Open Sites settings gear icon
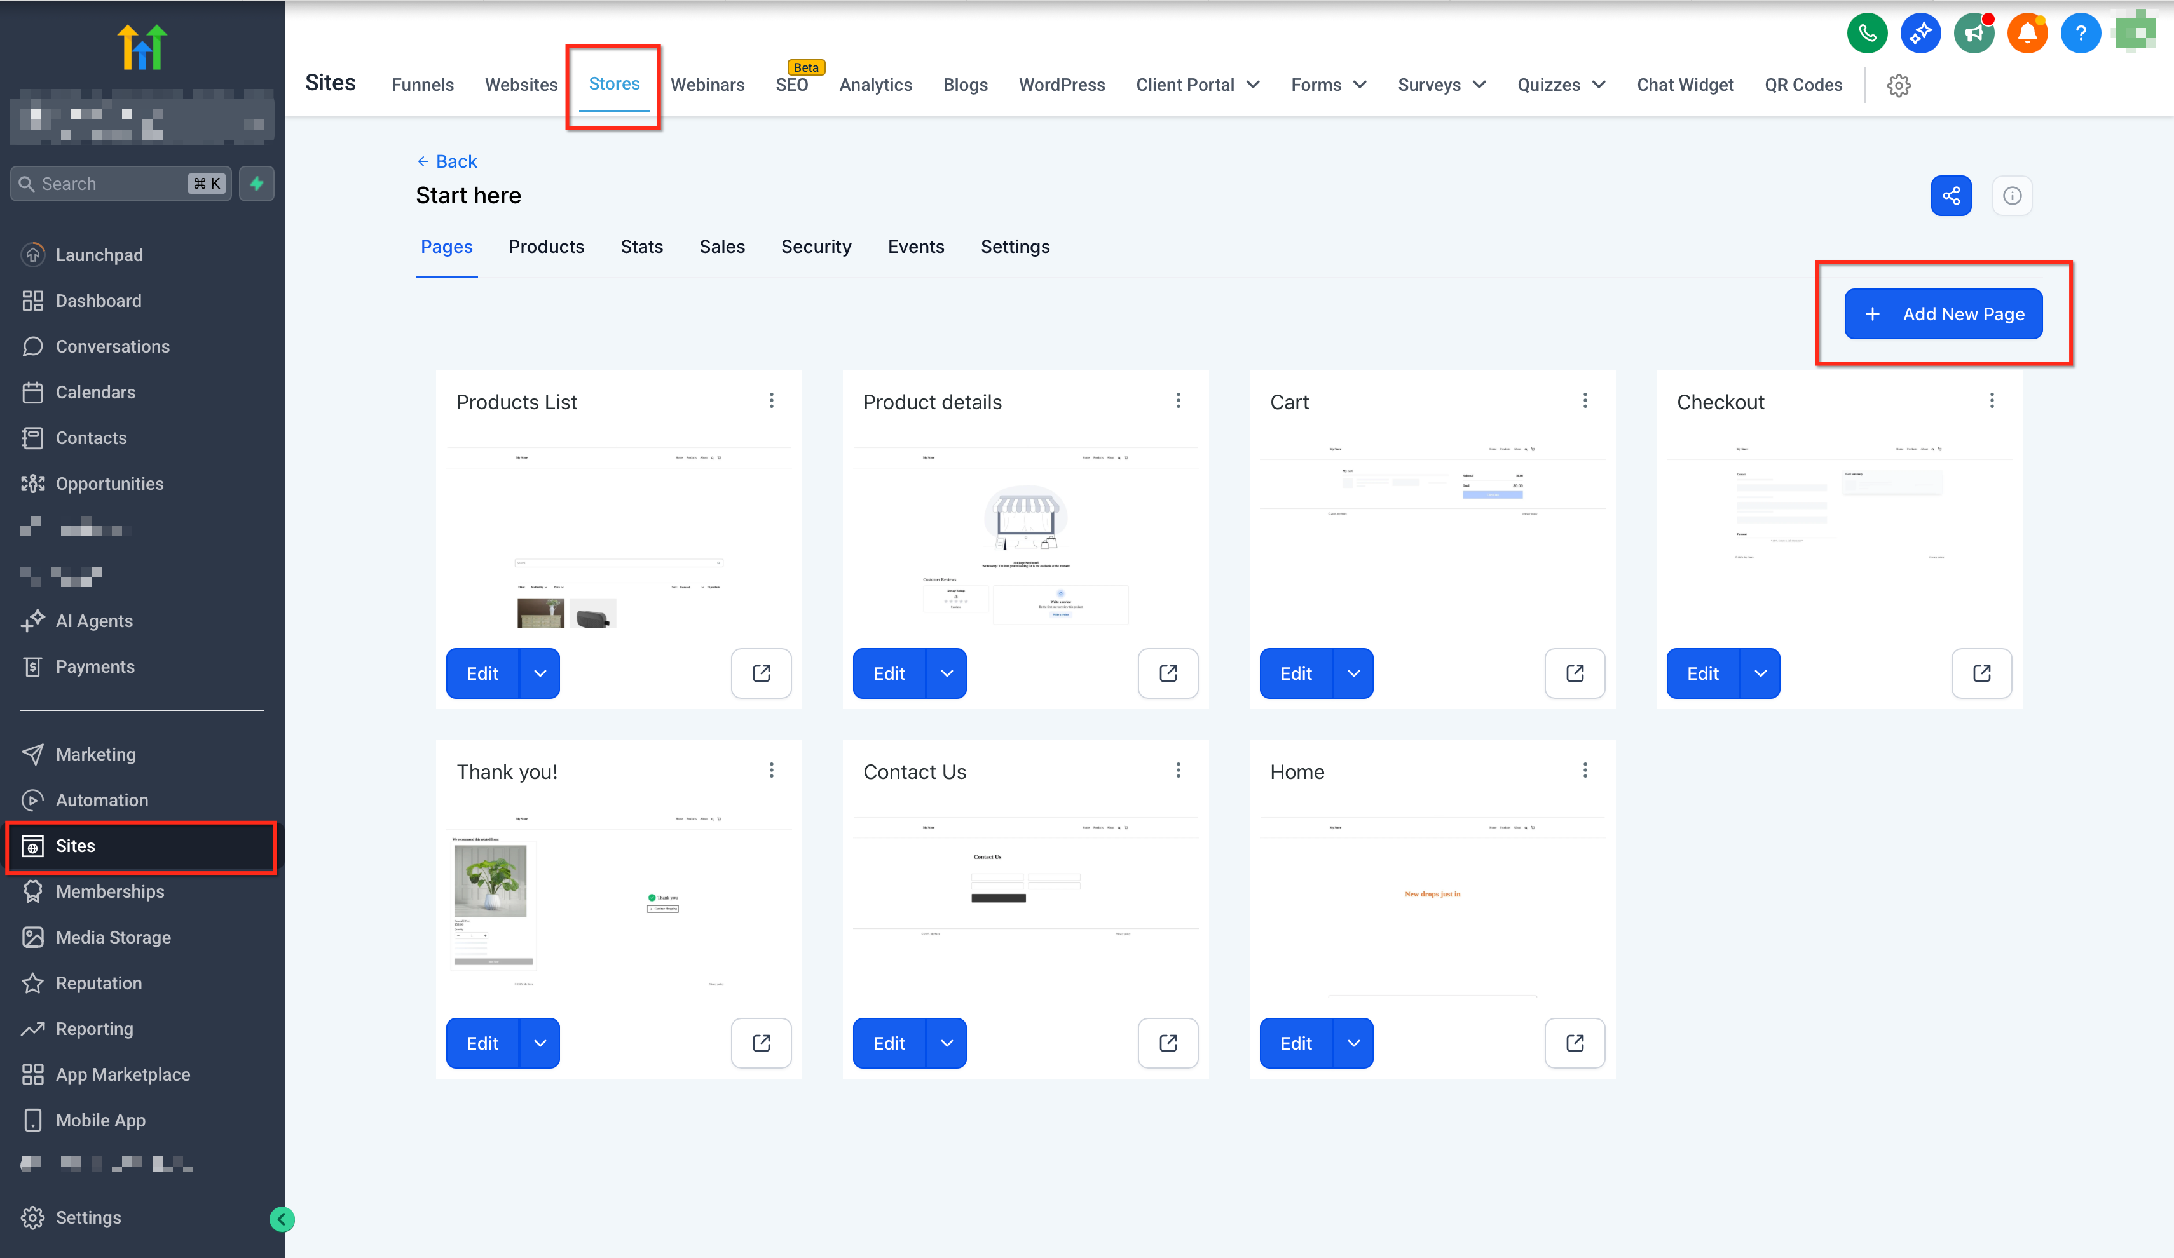This screenshot has width=2174, height=1258. 1898,85
